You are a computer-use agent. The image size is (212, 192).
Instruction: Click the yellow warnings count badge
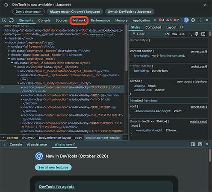169,20
